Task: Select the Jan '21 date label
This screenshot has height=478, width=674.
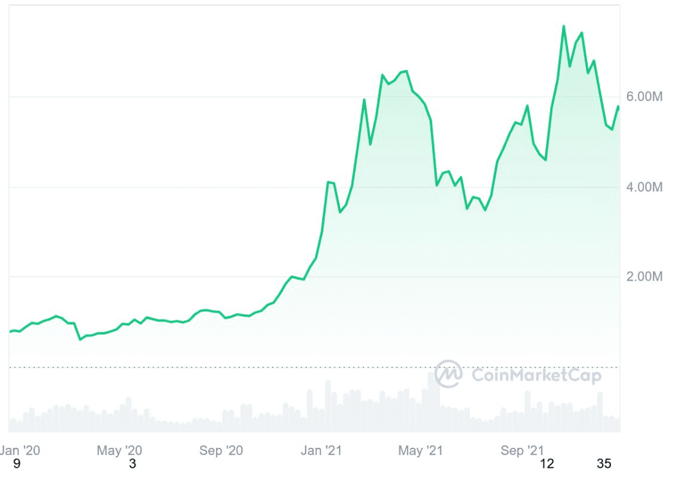Action: click(321, 450)
